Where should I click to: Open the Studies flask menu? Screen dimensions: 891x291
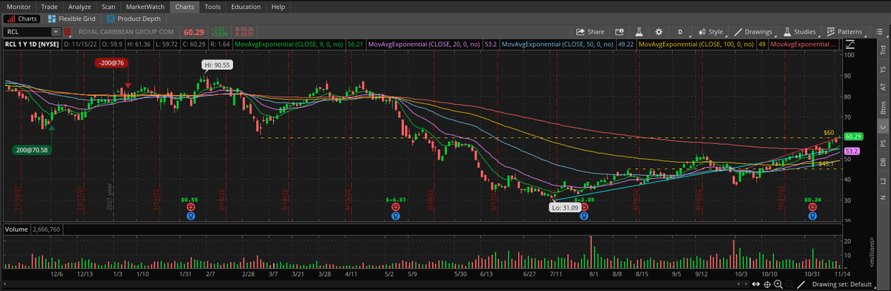tap(800, 32)
